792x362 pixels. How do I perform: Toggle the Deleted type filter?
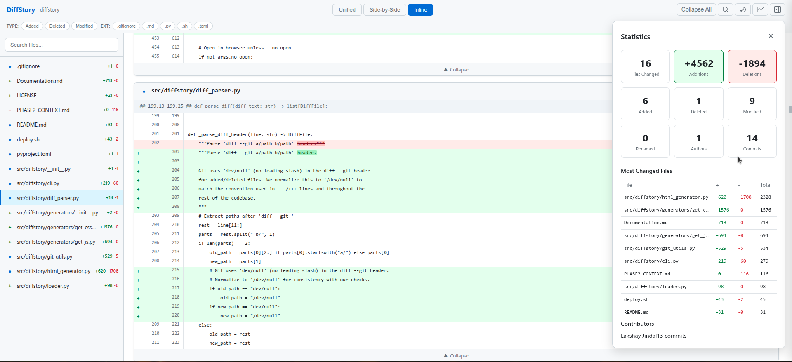(x=57, y=26)
